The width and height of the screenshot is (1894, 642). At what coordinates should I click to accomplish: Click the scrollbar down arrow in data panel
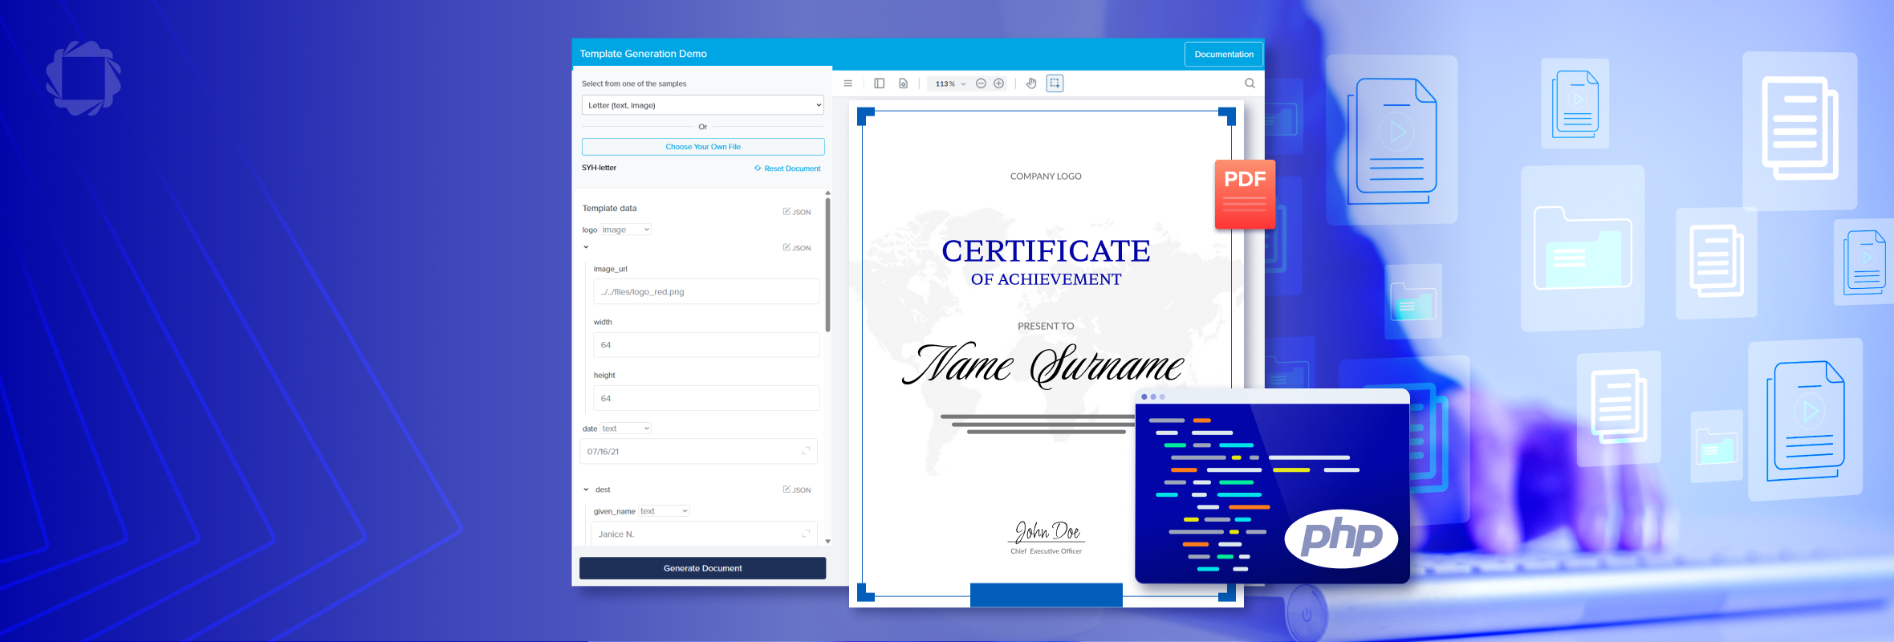(x=827, y=542)
